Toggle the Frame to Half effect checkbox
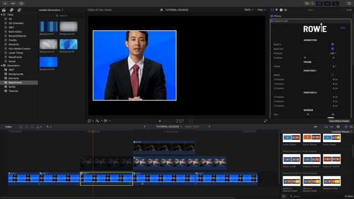Image resolution: width=354 pixels, height=199 pixels. pos(272,21)
